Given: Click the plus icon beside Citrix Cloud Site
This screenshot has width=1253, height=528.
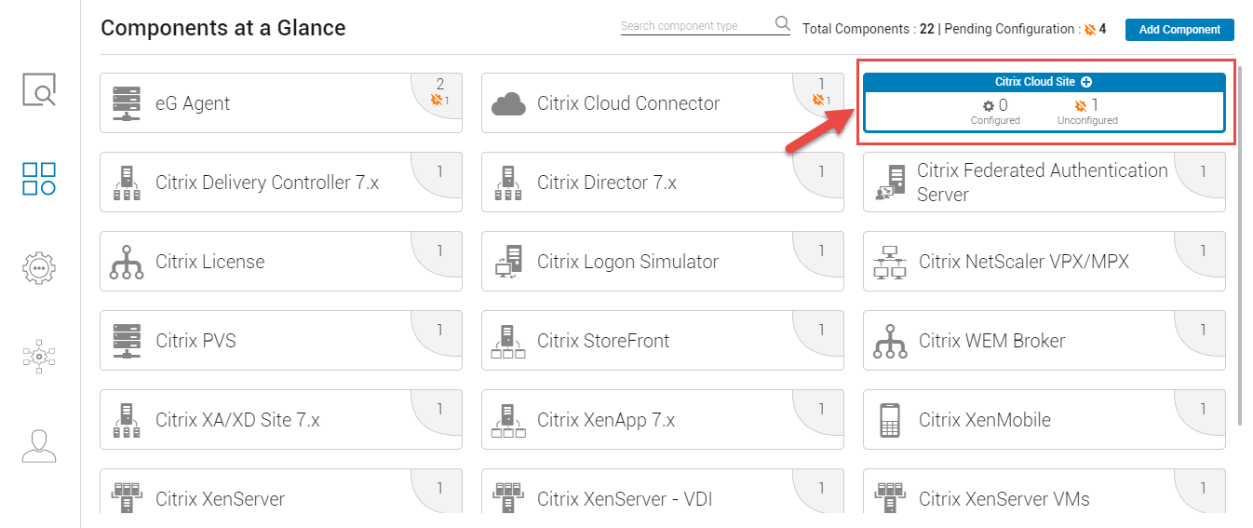Looking at the screenshot, I should point(1086,82).
